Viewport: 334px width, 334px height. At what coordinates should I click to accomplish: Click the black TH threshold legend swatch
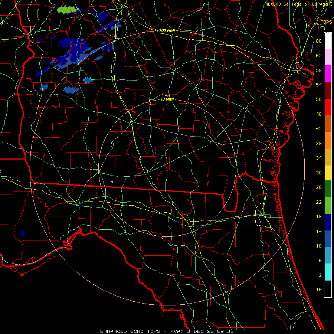(328, 289)
